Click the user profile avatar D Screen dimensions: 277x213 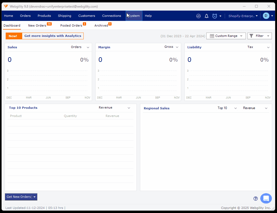[x=266, y=16]
